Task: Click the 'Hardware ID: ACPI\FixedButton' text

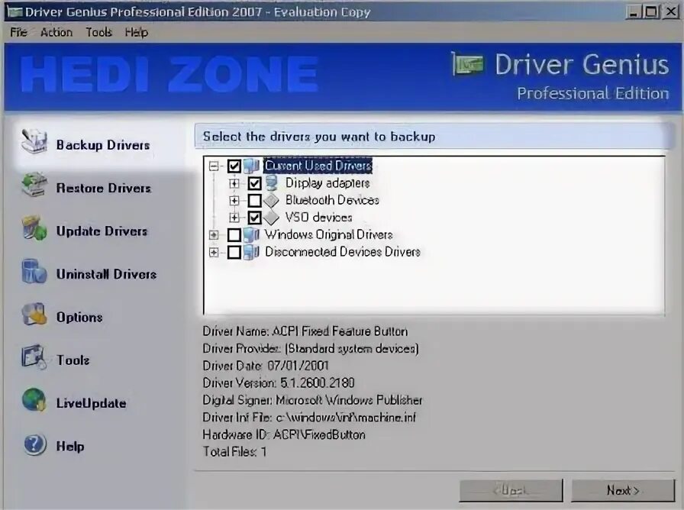Action: pos(284,434)
